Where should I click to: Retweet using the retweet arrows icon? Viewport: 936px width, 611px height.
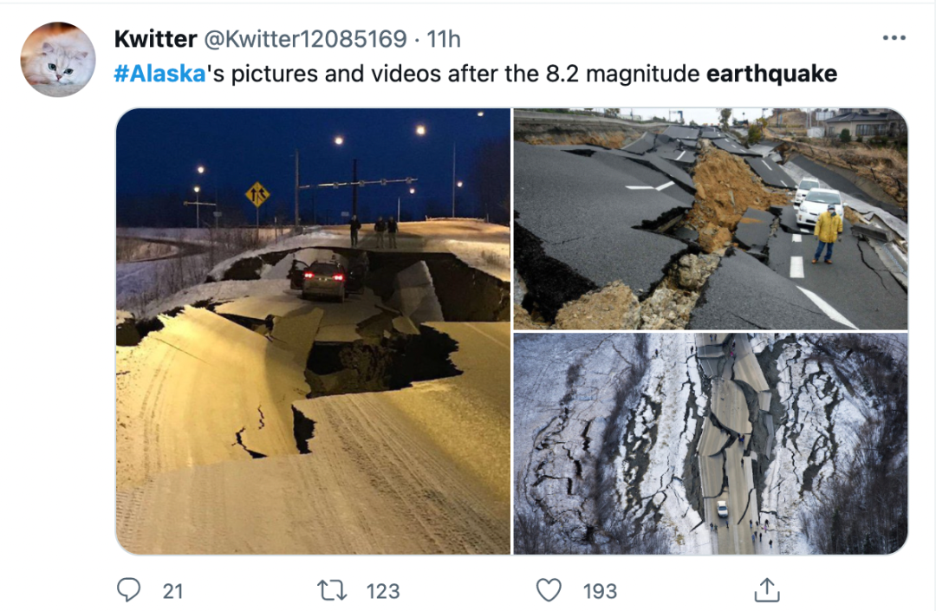click(x=331, y=590)
